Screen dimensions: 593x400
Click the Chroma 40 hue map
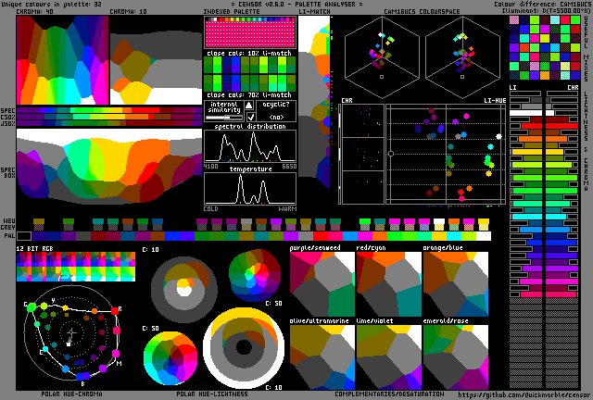tap(62, 60)
